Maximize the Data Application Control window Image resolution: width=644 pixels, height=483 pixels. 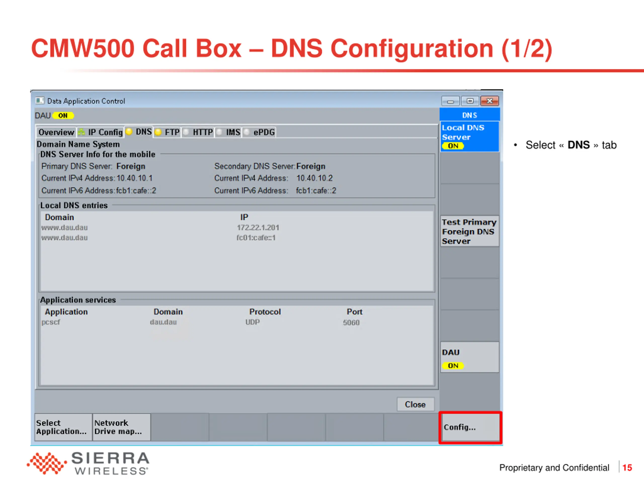click(x=470, y=101)
